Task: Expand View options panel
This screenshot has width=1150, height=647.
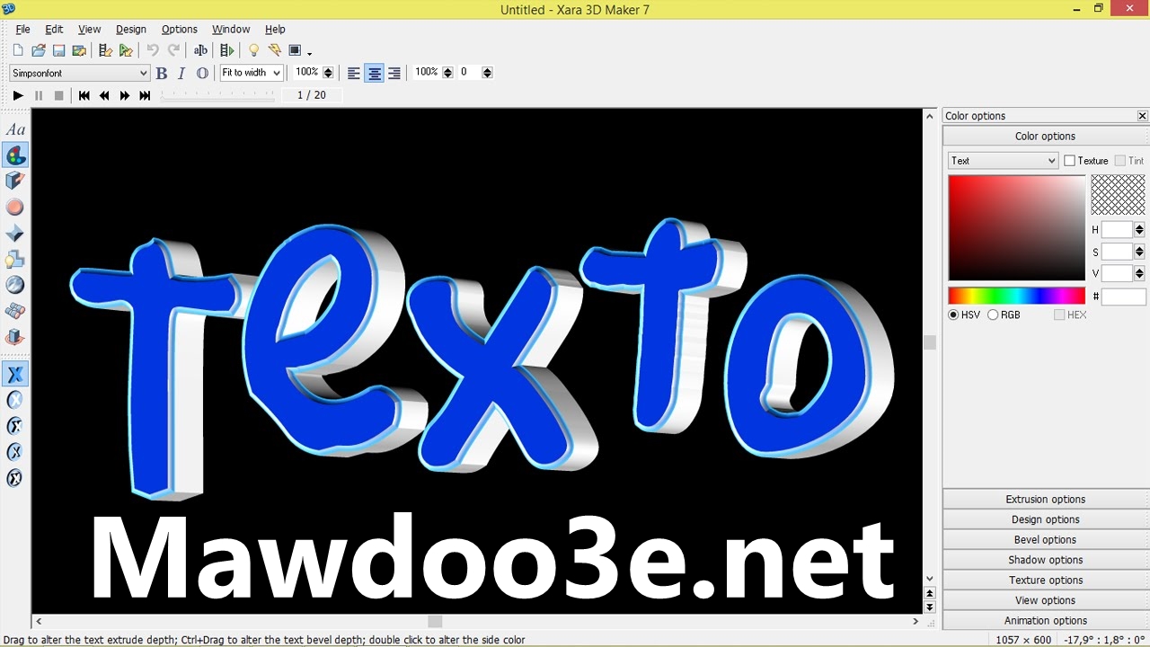Action: pyautogui.click(x=1046, y=600)
